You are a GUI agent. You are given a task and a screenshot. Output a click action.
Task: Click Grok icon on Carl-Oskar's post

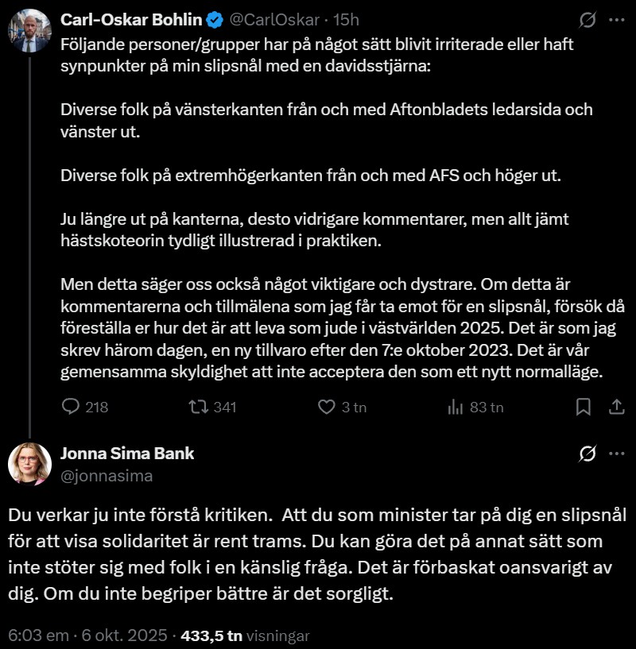point(588,18)
